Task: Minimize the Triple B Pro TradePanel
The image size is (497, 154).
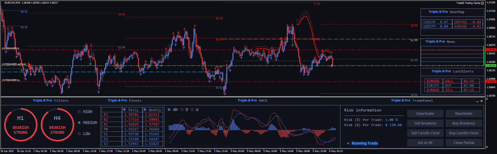Action: pos(477,101)
